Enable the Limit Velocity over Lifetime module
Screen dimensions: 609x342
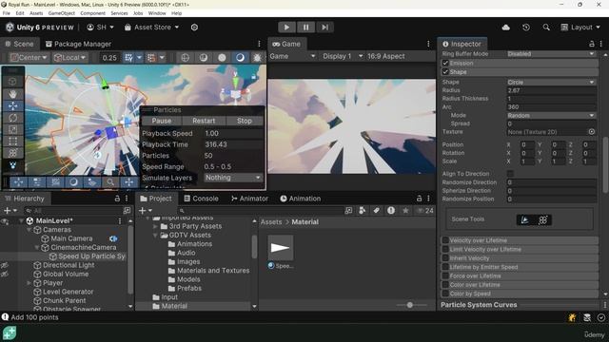[445, 249]
